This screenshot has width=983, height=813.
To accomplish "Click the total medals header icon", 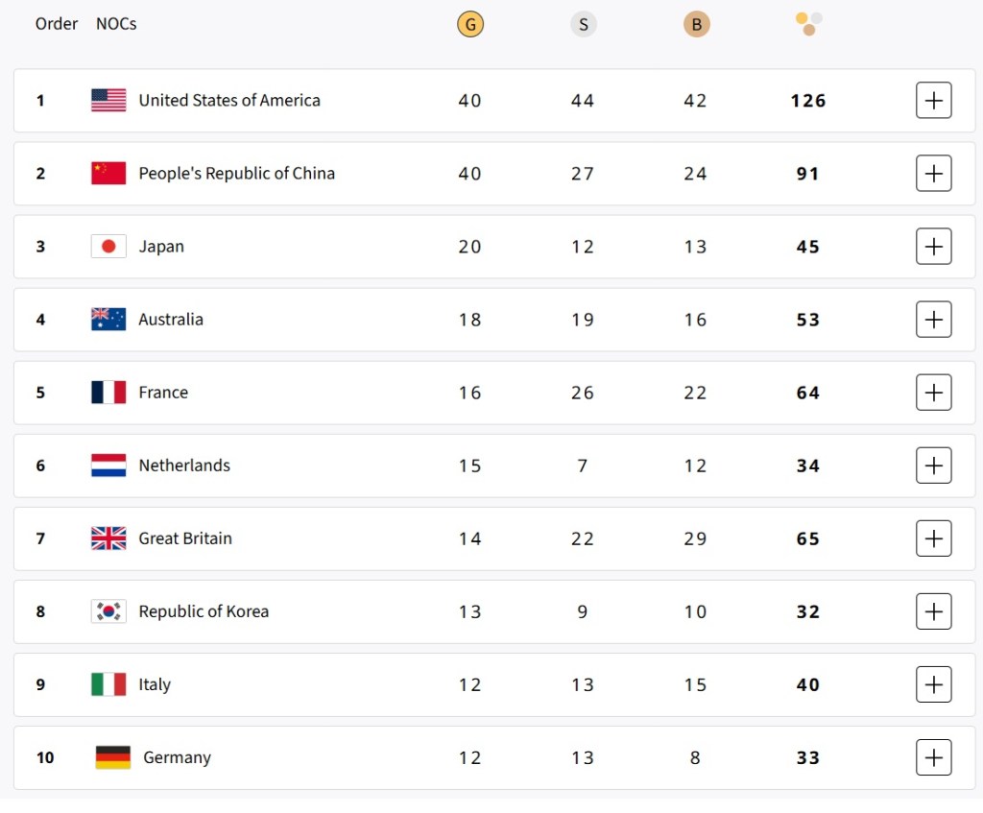I will tap(809, 24).
